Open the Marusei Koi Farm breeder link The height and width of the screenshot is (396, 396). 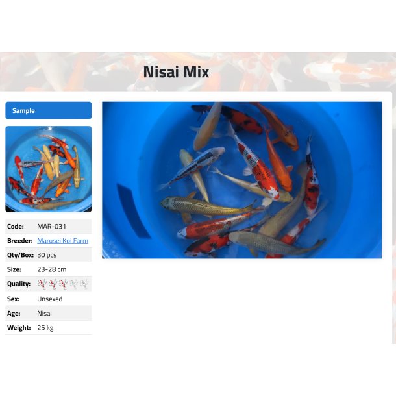coord(62,241)
